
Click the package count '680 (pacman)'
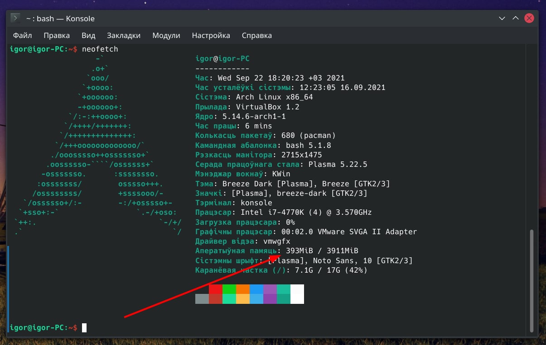[308, 135]
